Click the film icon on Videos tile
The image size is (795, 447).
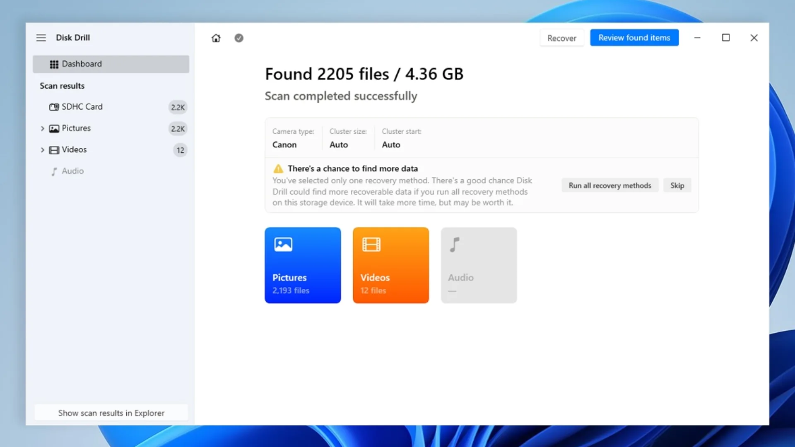[x=371, y=245]
